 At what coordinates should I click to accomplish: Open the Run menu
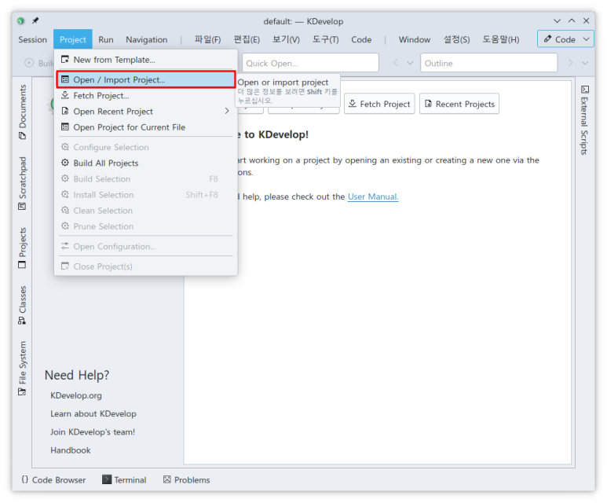pyautogui.click(x=106, y=39)
